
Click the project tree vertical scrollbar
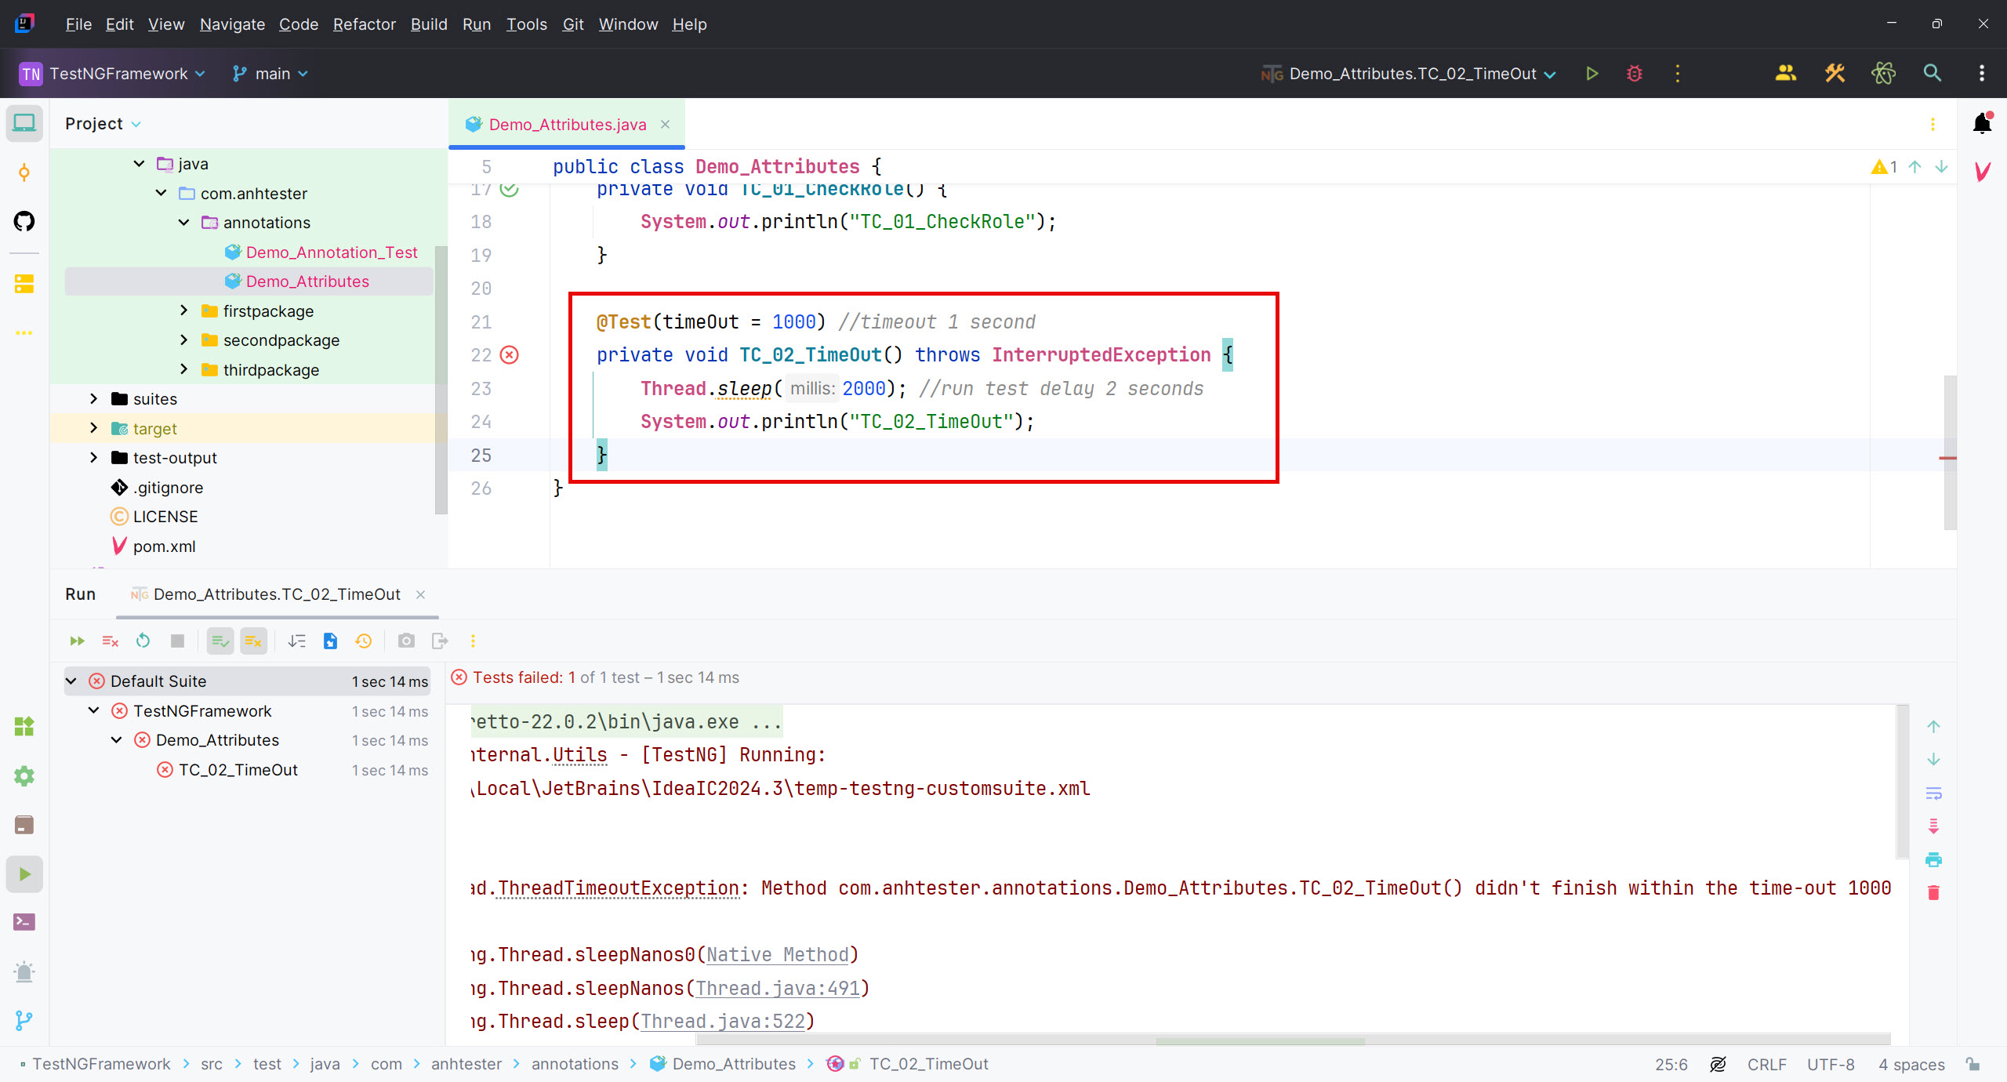[441, 379]
